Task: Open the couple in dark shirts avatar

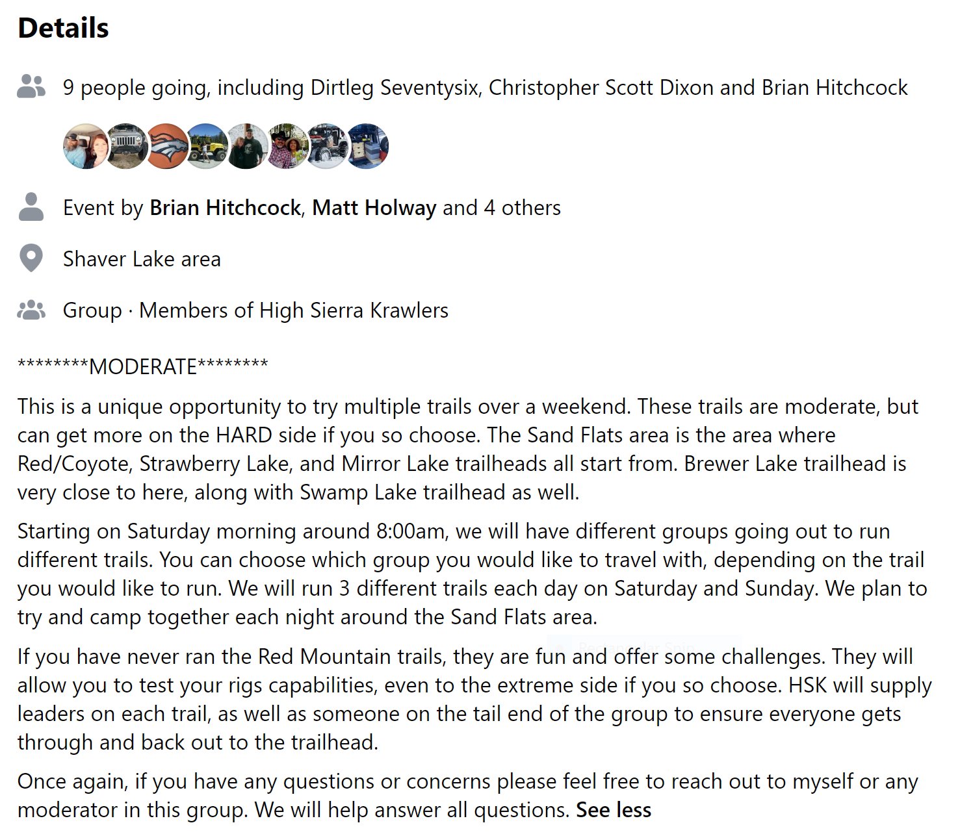Action: click(247, 146)
